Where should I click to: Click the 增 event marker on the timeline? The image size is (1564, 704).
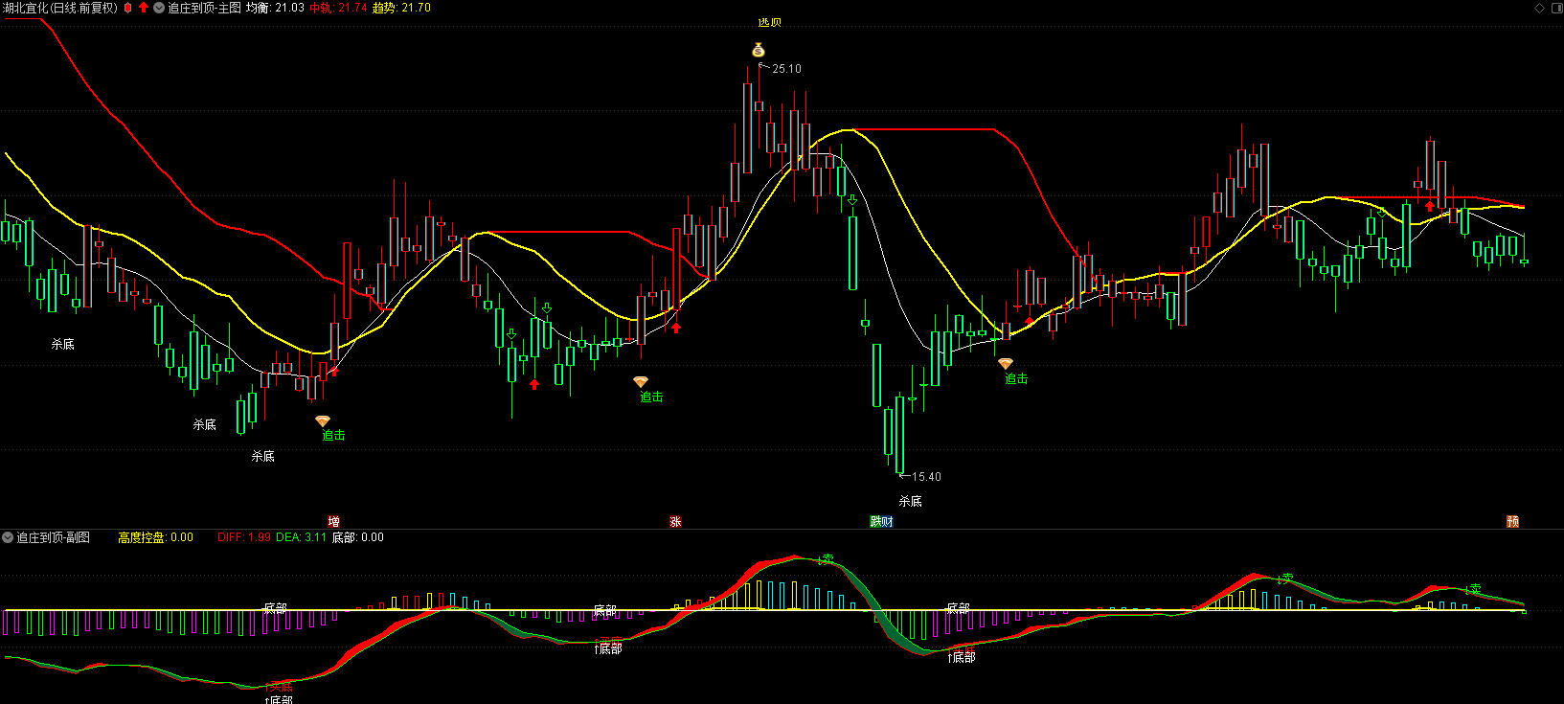[x=333, y=521]
